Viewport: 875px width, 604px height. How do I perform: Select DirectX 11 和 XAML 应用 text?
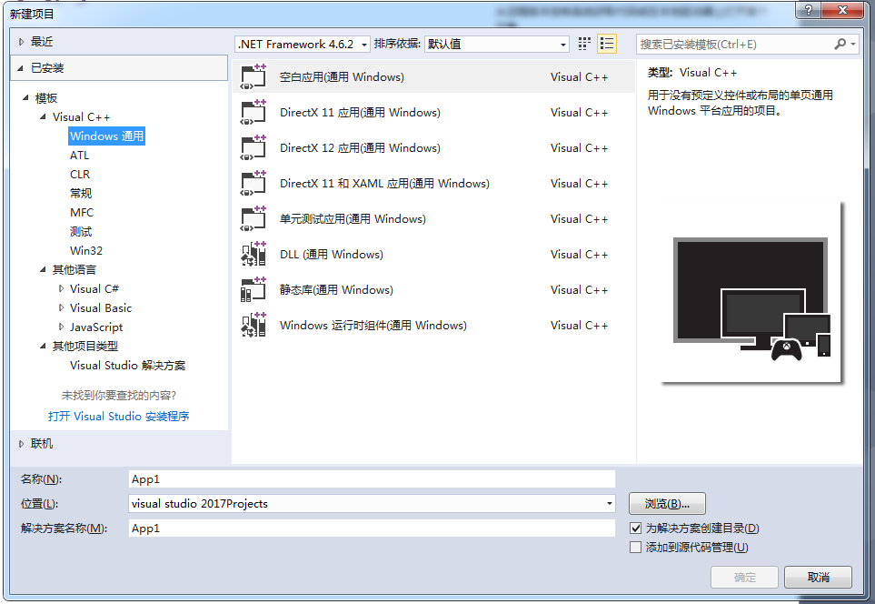click(x=384, y=183)
